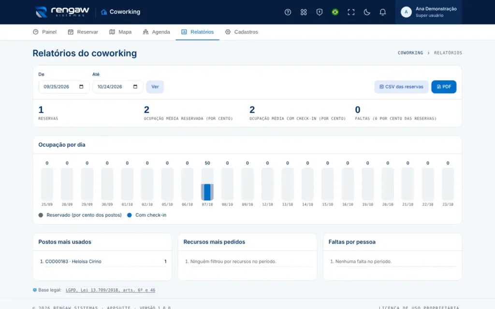
Task: Download the PDF report
Action: (444, 87)
